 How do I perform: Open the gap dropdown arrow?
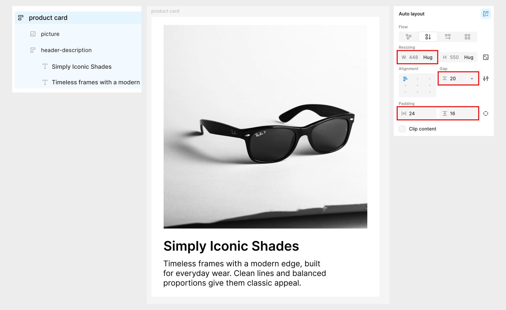(x=472, y=79)
